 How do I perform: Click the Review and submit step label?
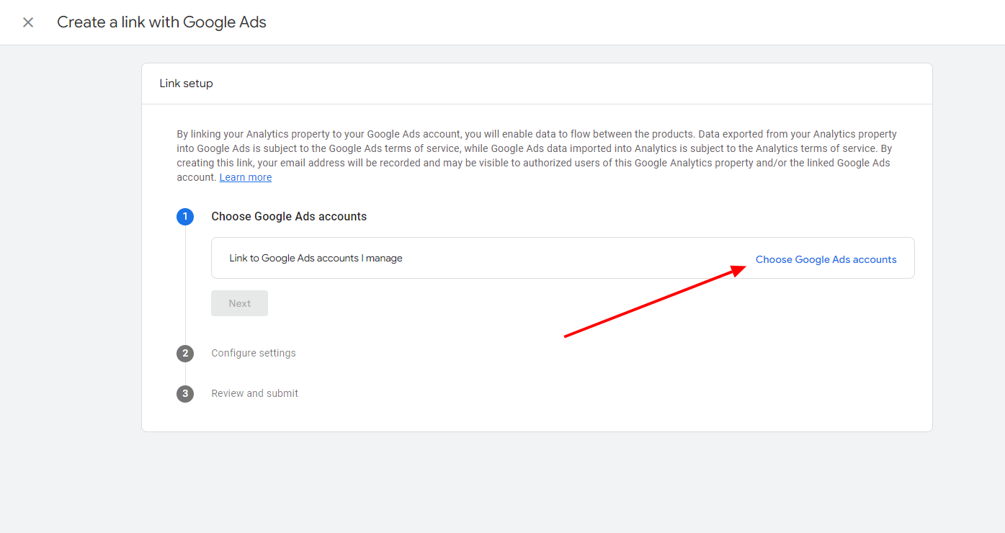click(254, 393)
